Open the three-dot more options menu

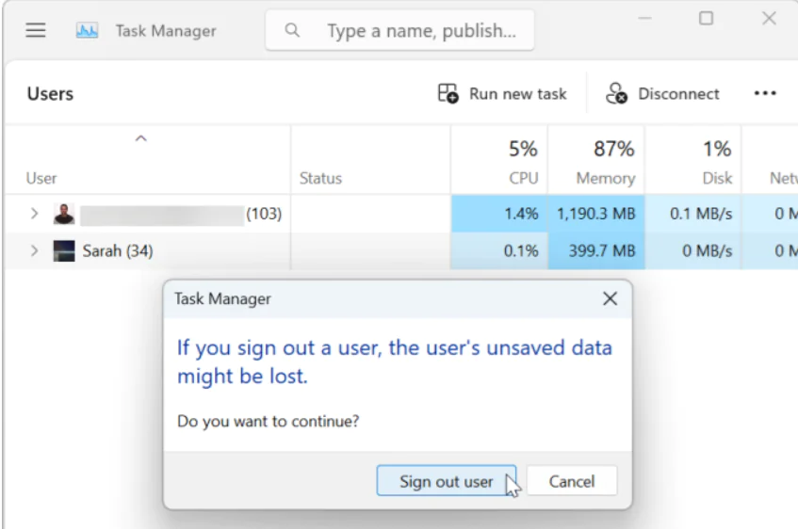tap(765, 93)
